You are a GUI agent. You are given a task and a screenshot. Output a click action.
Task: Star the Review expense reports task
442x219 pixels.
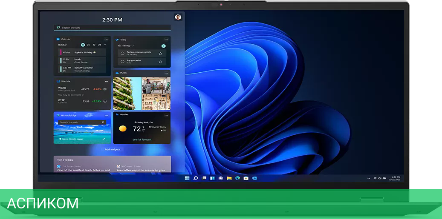[x=160, y=53]
